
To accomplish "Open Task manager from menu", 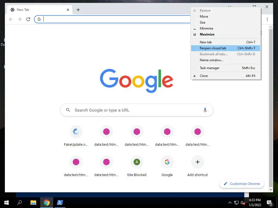I will 226,68.
